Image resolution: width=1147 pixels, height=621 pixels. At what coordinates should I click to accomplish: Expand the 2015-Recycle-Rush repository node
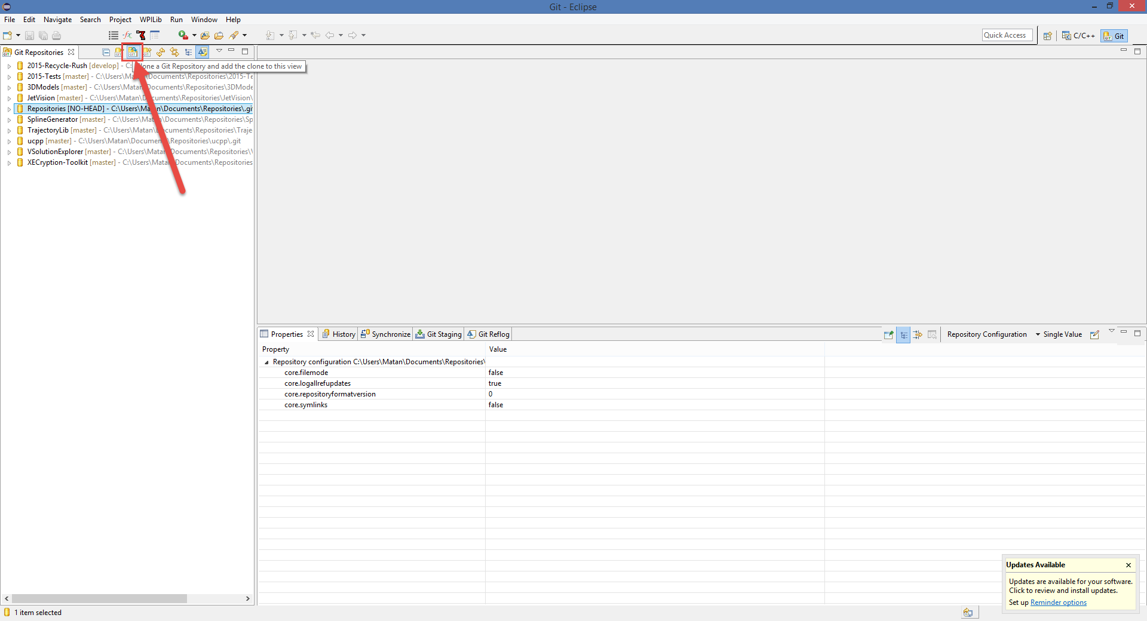[x=9, y=66]
